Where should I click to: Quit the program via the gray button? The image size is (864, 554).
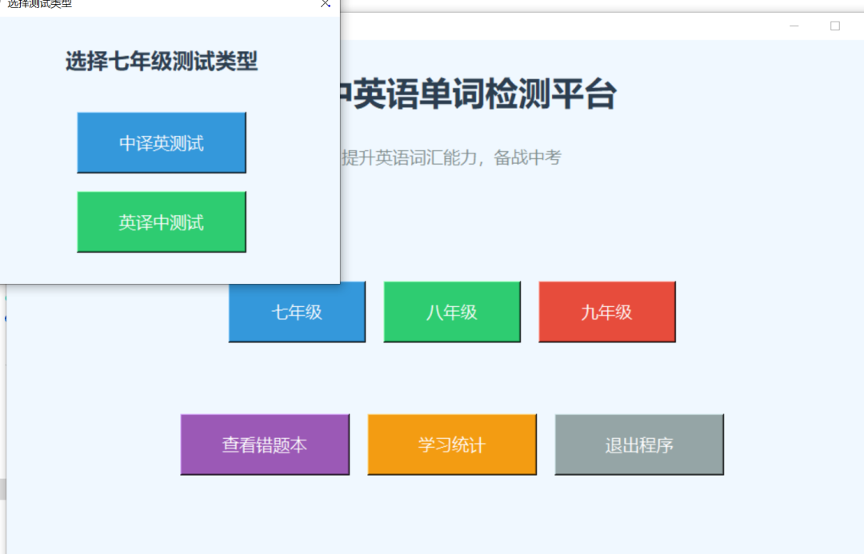click(x=639, y=444)
